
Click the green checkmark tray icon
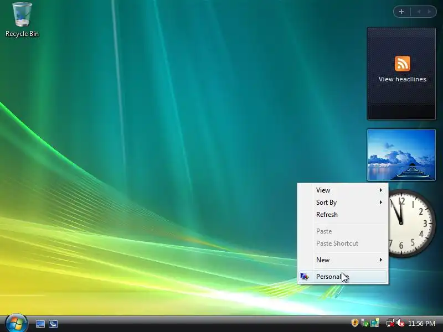coord(365,323)
